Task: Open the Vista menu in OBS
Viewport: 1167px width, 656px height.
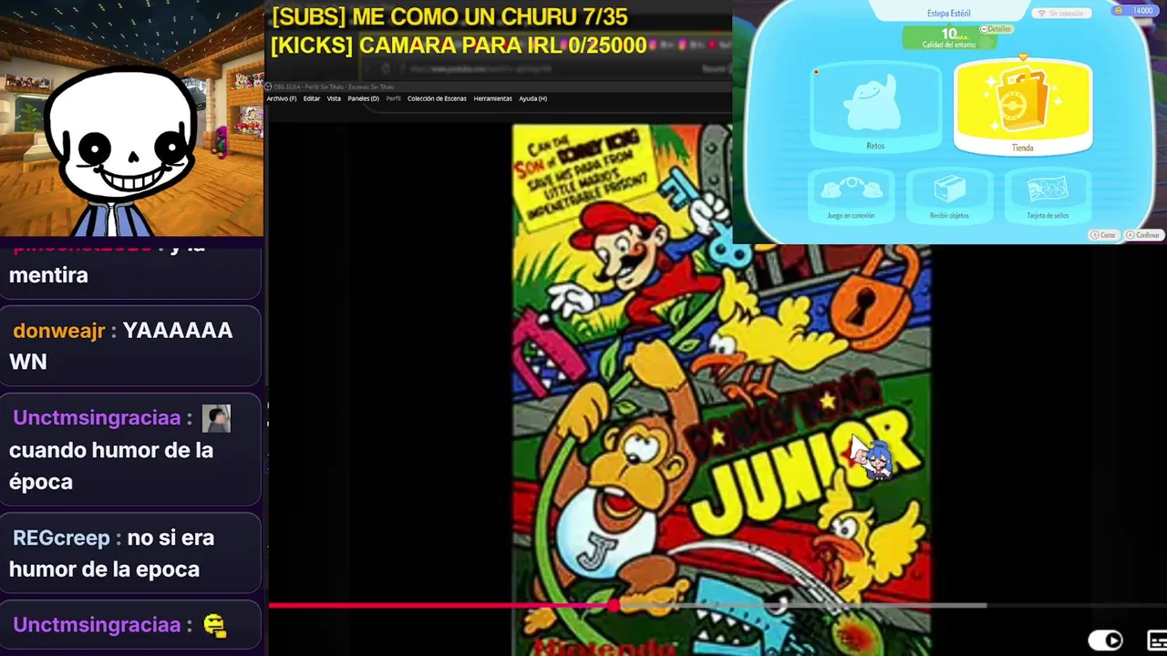Action: click(x=334, y=98)
